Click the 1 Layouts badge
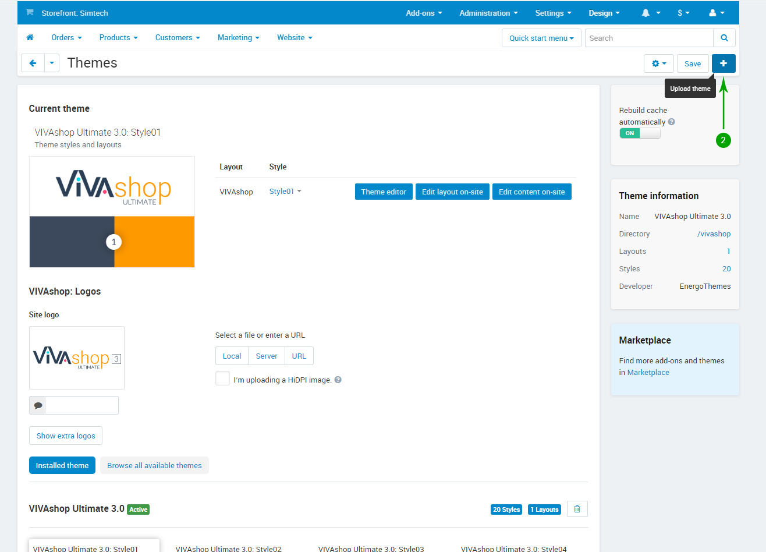The height and width of the screenshot is (552, 766). pos(544,509)
